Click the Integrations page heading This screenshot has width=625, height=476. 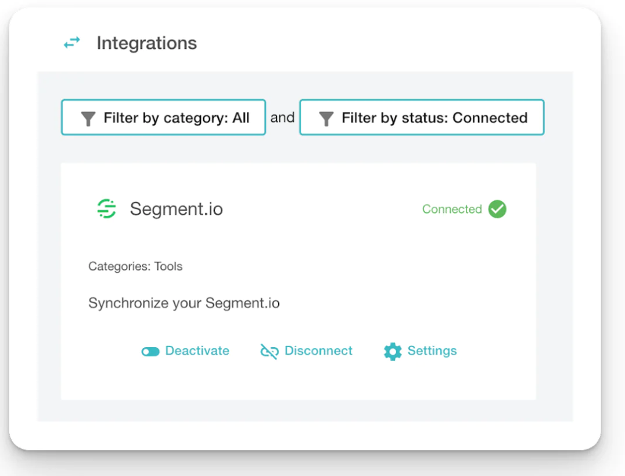pyautogui.click(x=146, y=43)
